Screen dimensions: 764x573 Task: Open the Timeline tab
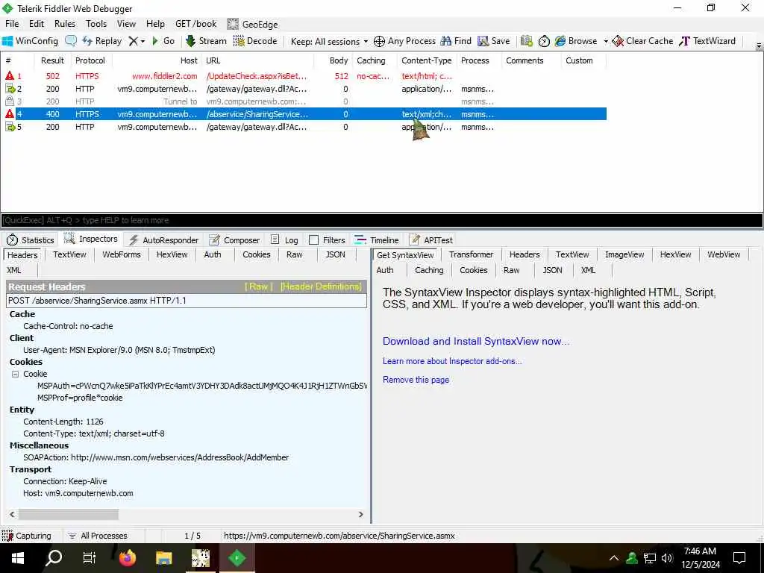[377, 239]
